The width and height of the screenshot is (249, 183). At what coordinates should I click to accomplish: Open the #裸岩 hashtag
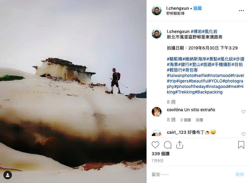196,31
